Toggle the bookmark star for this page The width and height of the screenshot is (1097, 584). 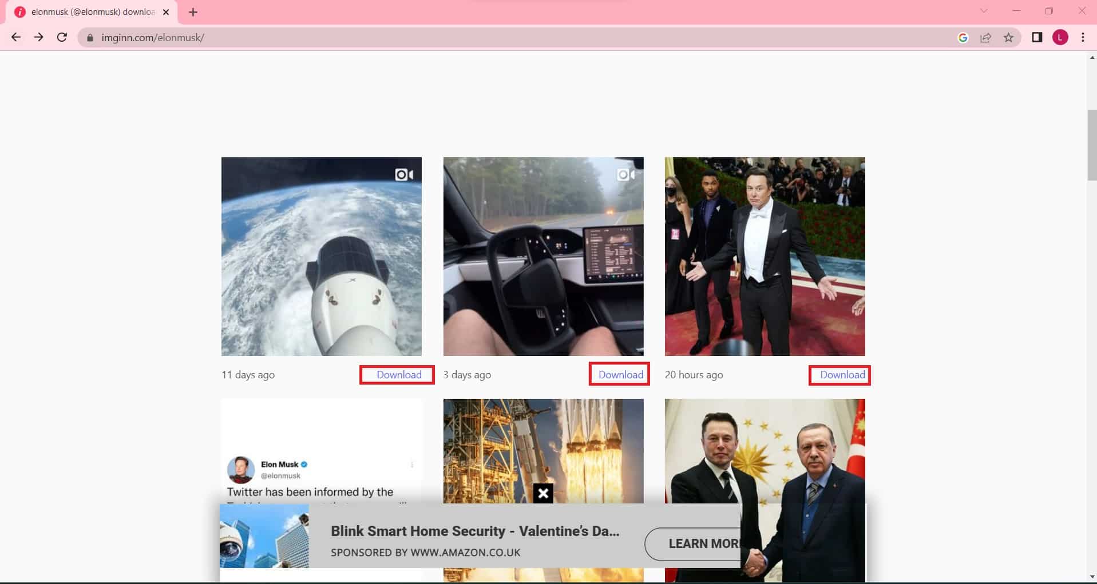1009,38
